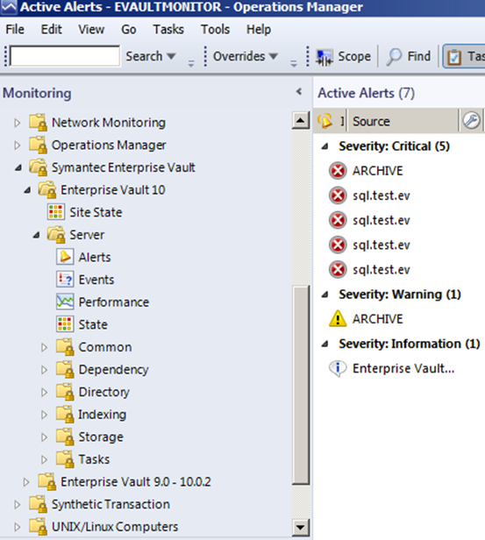Open the Go menu
The image size is (485, 540).
128,29
